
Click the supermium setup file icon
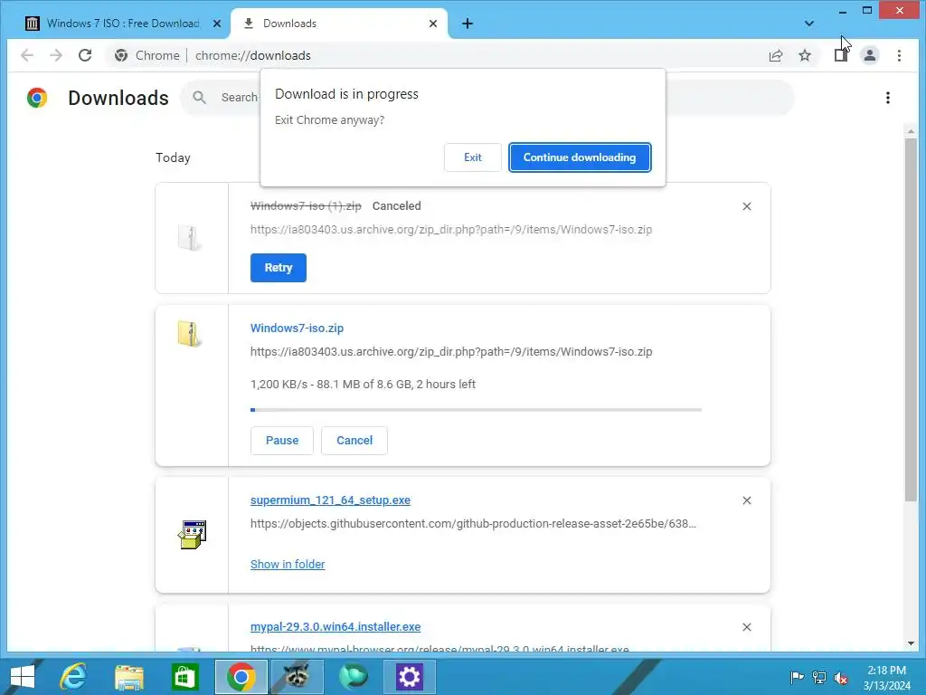coord(192,535)
